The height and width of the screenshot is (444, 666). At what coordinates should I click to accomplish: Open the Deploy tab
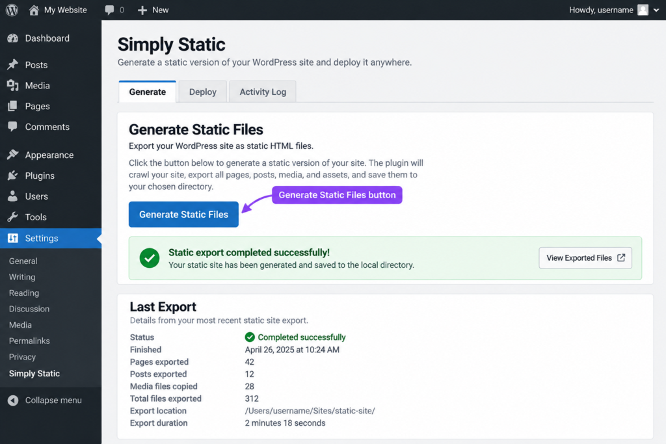pos(203,92)
